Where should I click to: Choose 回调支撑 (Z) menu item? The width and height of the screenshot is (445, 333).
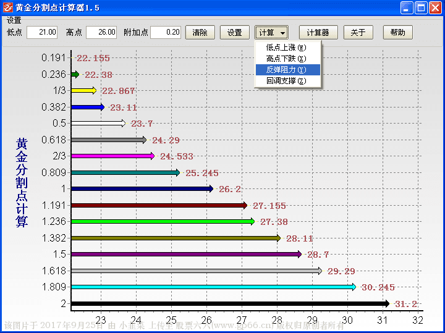[288, 81]
